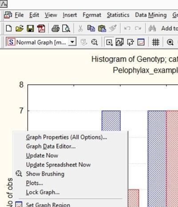Open the File menu

click(x=19, y=15)
